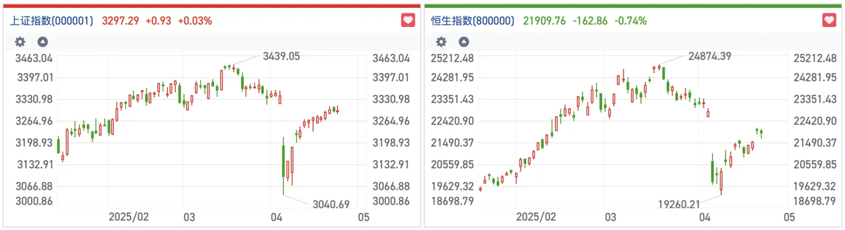Click the 2025/02 date label on 恒生指数 chart
Image resolution: width=845 pixels, height=230 pixels.
[x=535, y=217]
